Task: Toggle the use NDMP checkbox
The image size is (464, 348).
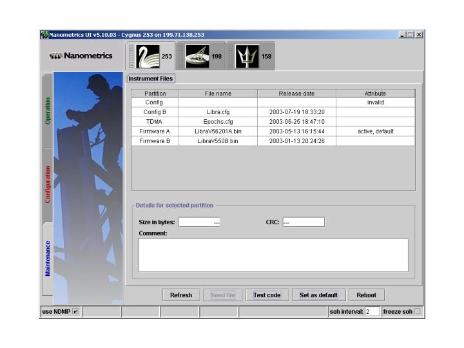Action: 76,312
